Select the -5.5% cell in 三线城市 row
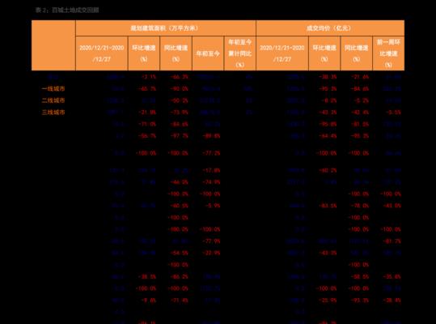Viewport: 436px width, 324px height. coord(393,113)
